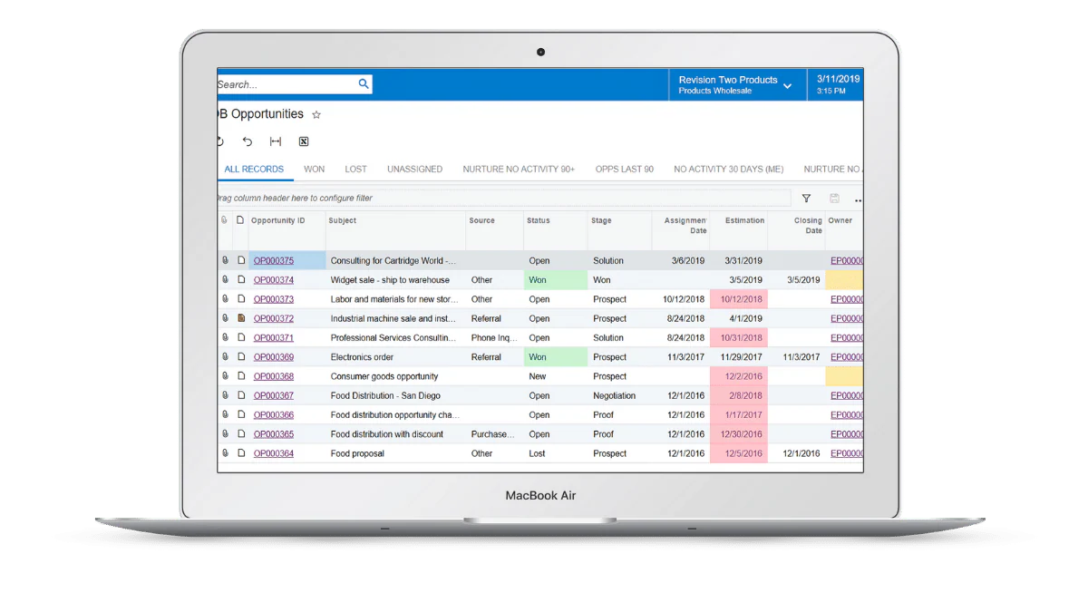Click the undo arrow toolbar icon
1088x612 pixels.
point(248,141)
